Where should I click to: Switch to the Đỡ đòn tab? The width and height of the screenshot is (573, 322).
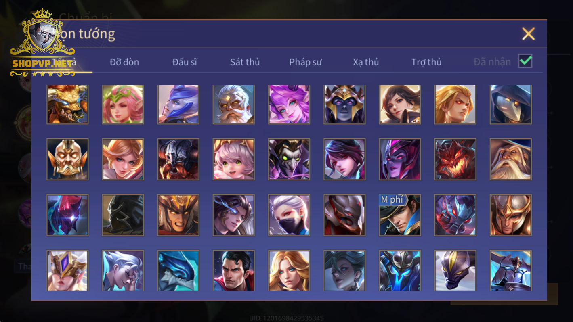click(x=124, y=62)
